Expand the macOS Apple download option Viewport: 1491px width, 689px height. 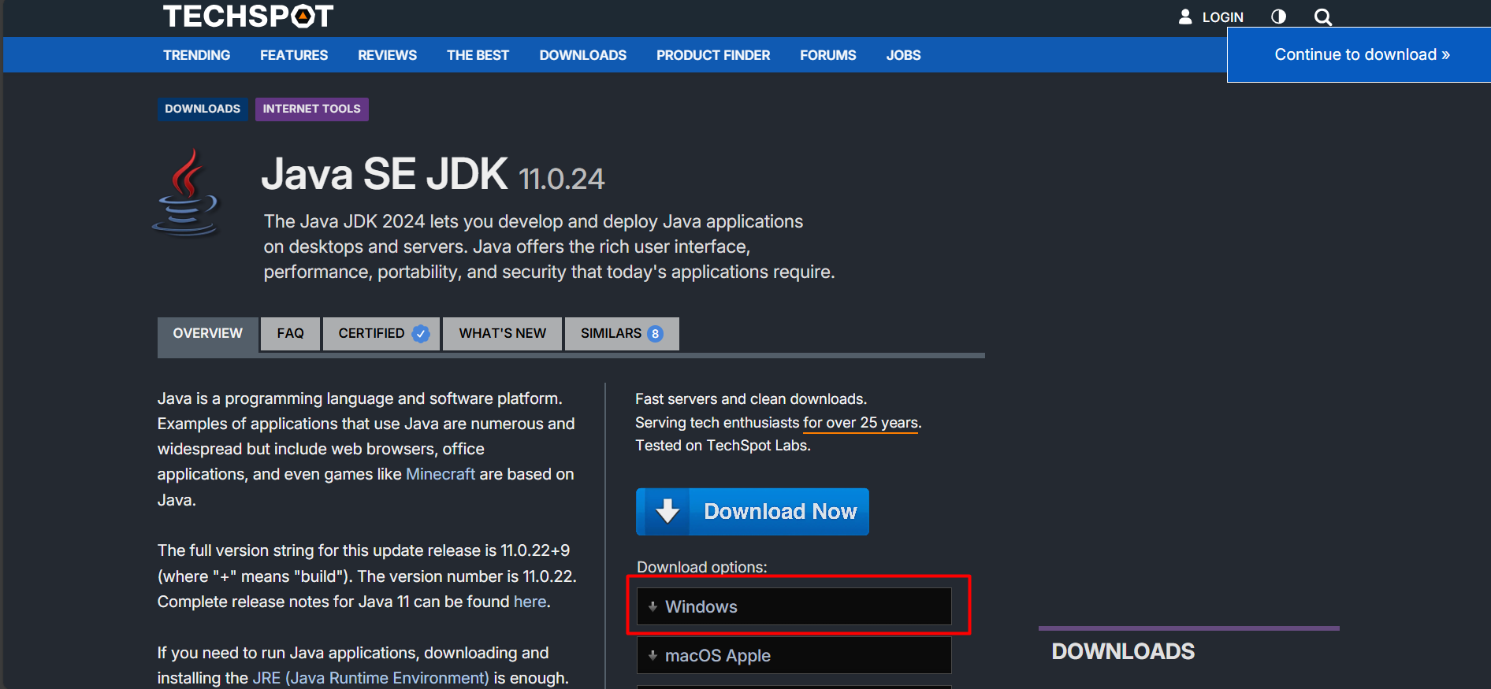pyautogui.click(x=794, y=655)
